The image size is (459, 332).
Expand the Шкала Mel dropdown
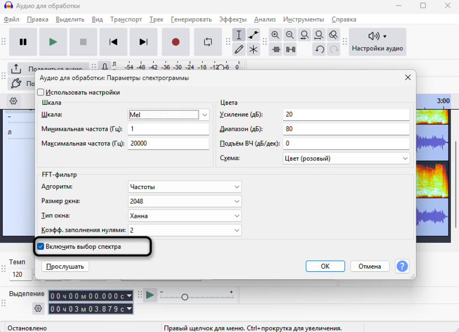(x=205, y=115)
